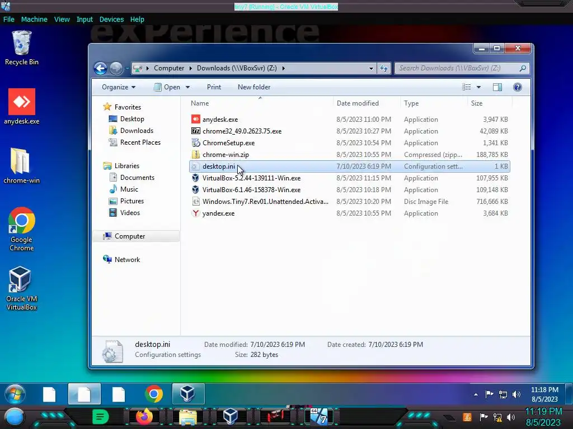Open recent pages dropdown beside forward
The image size is (573, 429).
click(127, 68)
